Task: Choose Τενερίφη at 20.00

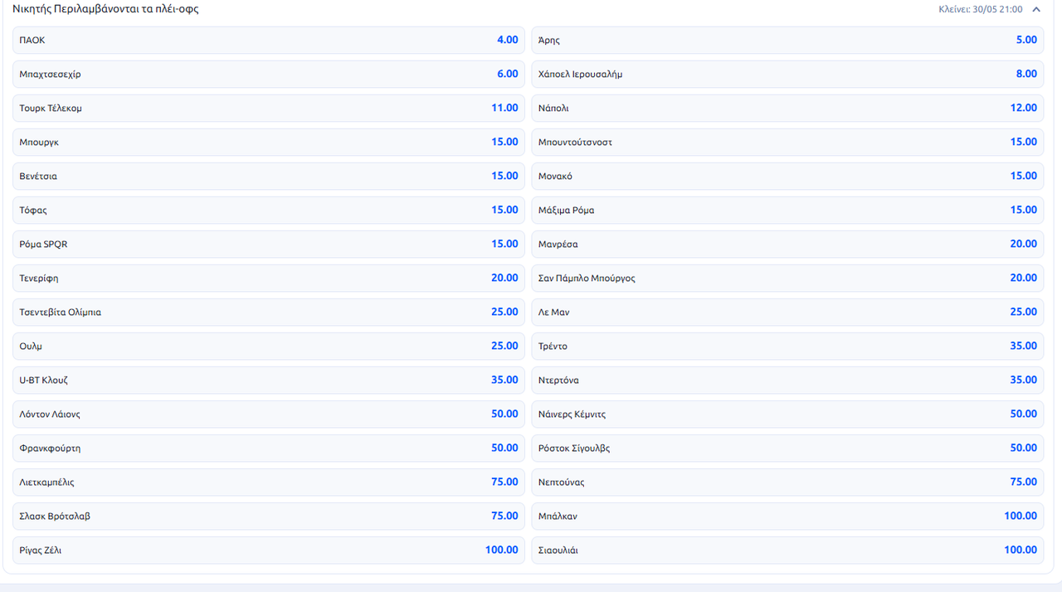Action: click(x=269, y=278)
